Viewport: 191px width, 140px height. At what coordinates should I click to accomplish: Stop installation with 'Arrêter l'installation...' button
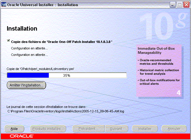(26, 85)
